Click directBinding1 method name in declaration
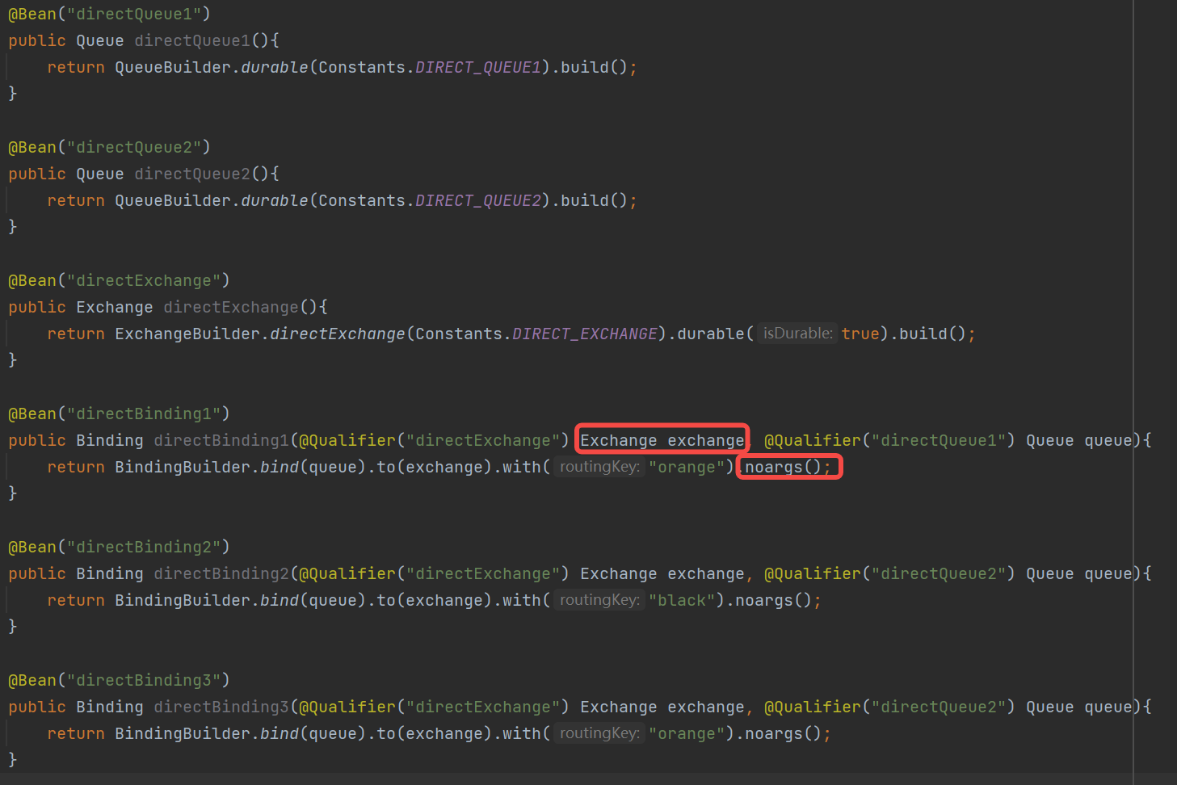Screen dimensions: 1177x785 click(x=221, y=440)
